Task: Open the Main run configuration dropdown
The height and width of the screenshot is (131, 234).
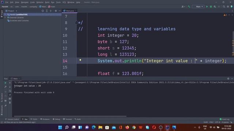Action: click(198, 7)
